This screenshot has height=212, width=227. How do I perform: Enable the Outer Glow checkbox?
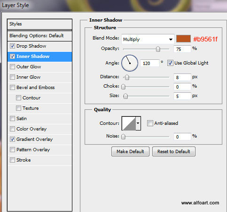pos(12,67)
